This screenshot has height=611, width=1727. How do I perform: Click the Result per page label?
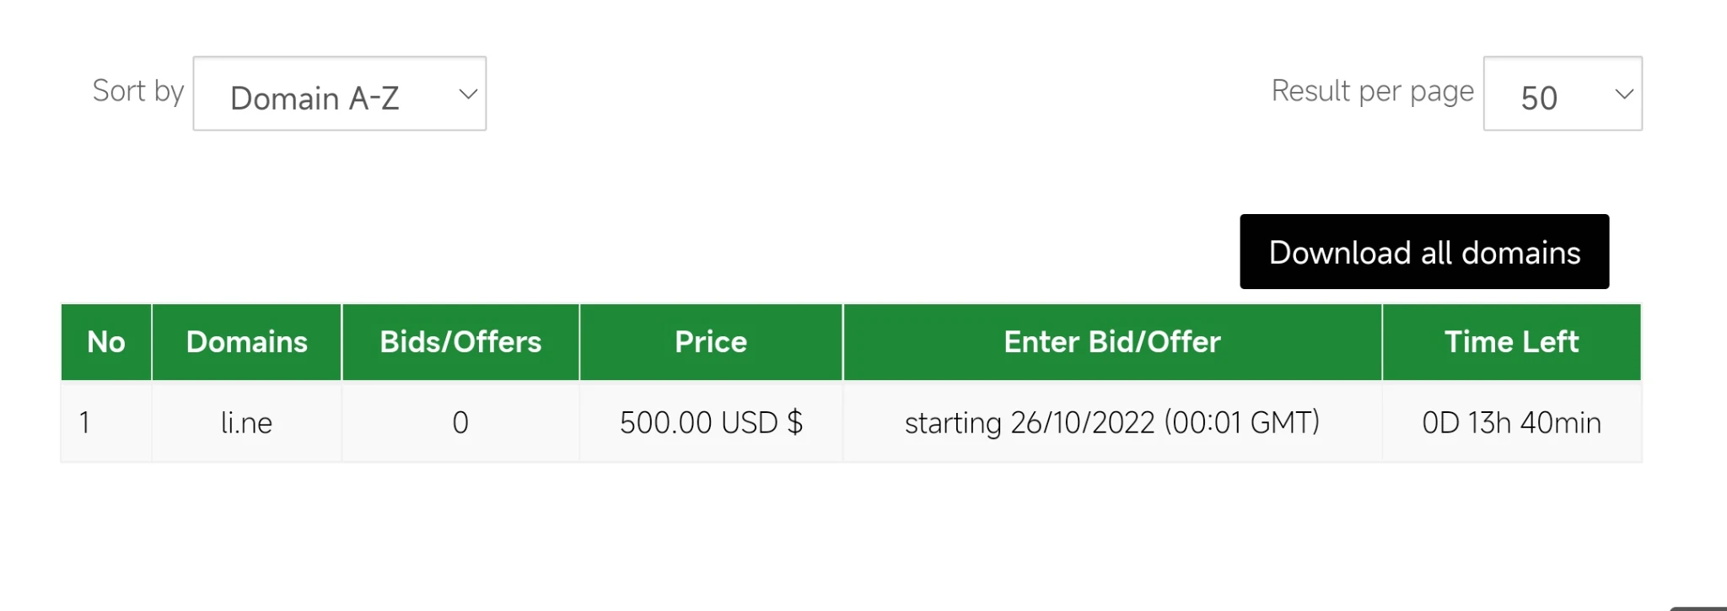pyautogui.click(x=1372, y=91)
